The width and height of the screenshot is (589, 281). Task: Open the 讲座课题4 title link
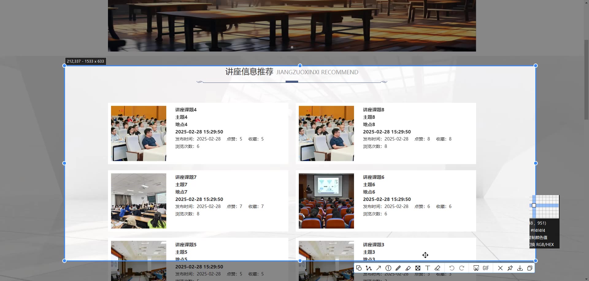(186, 110)
